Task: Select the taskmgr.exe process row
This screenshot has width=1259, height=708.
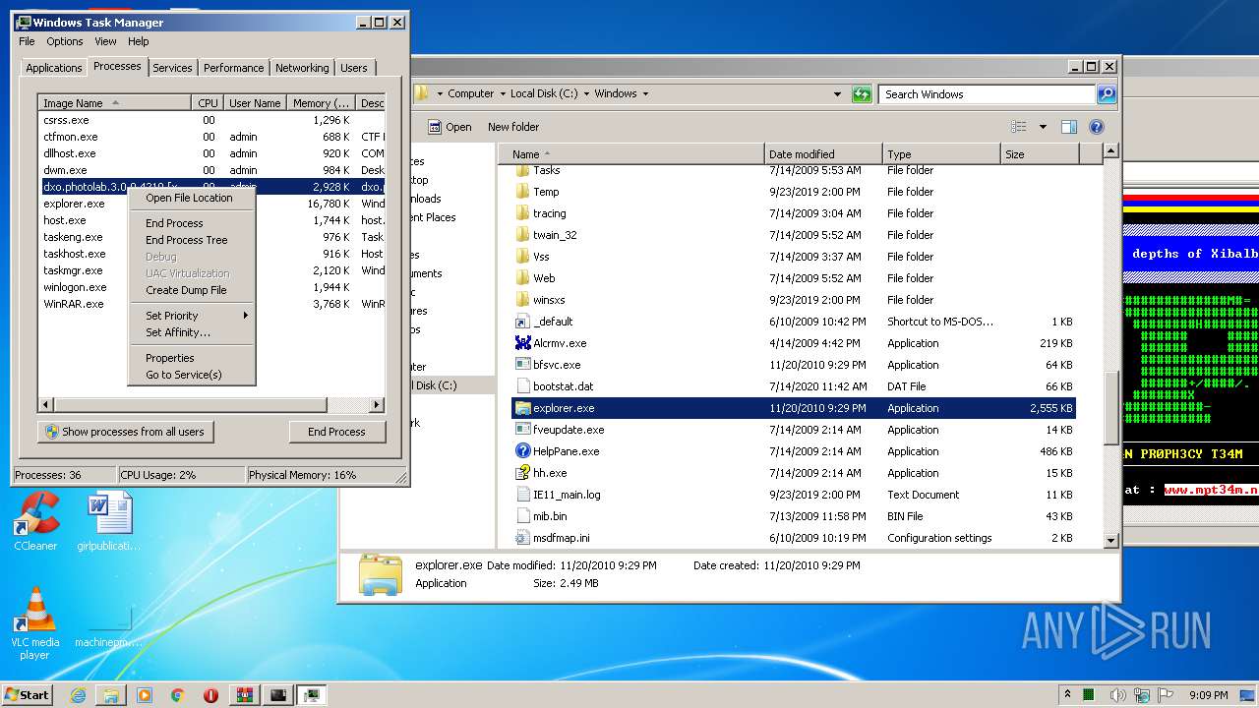Action: 211,270
